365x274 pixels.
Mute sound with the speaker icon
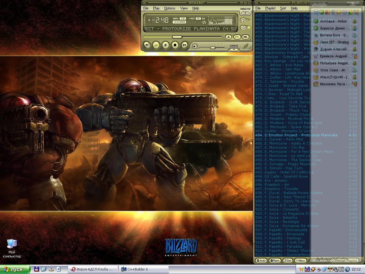tap(195, 47)
